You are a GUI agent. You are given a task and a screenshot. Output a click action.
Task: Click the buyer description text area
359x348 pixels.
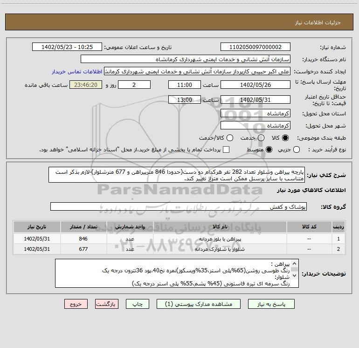coord(177,273)
